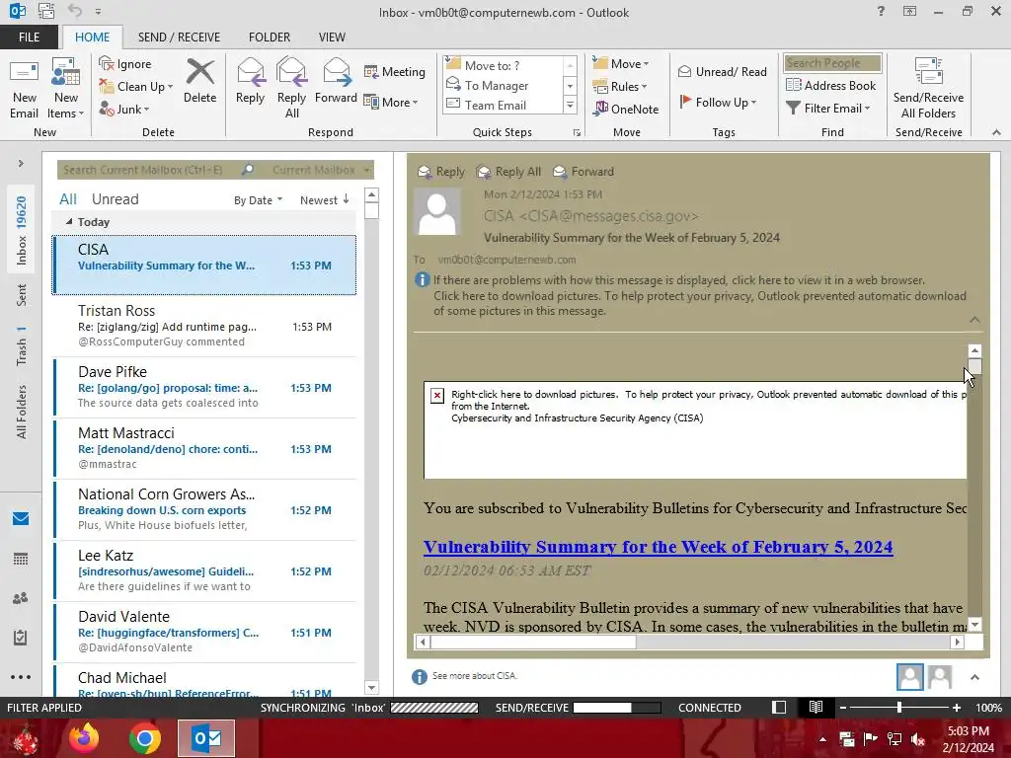The width and height of the screenshot is (1011, 758).
Task: Switch to Reading view in status bar
Action: click(x=816, y=707)
